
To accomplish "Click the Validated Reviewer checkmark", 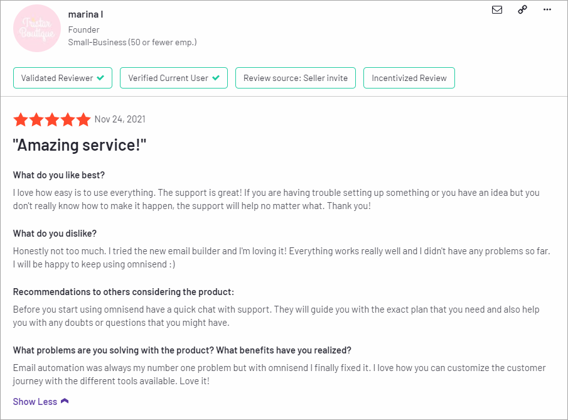I will [x=100, y=78].
